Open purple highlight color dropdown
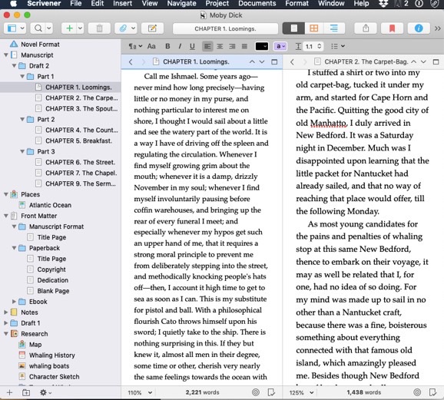Screen dimensions: 444x400 tap(280, 46)
